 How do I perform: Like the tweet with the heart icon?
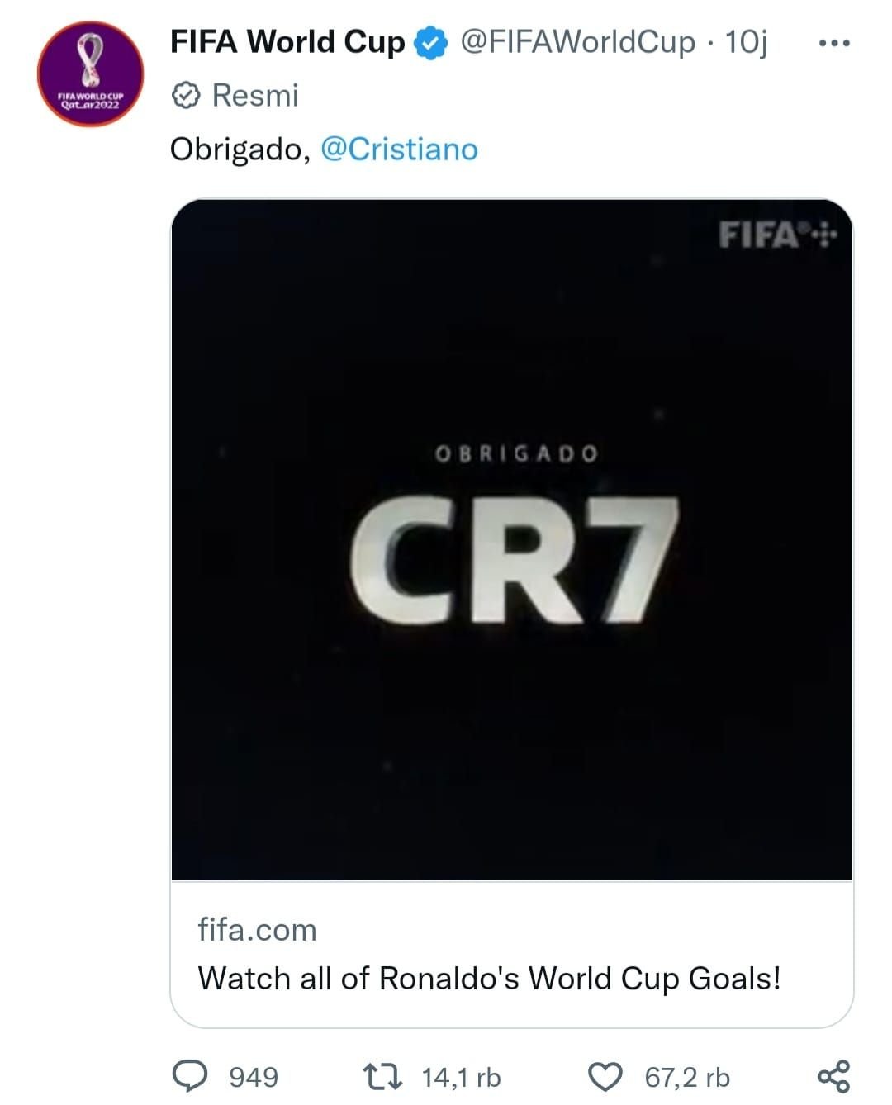605,1077
